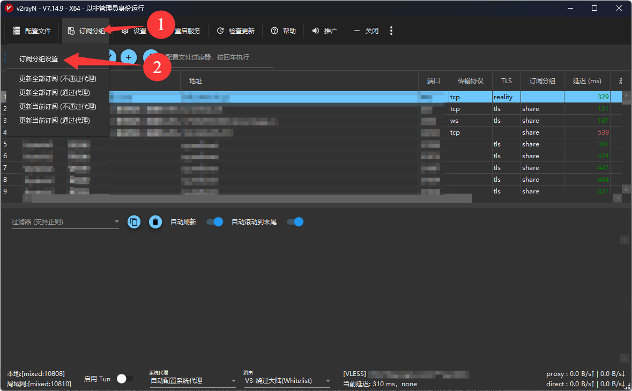The image size is (632, 391).
Task: Open the three-dot overflow menu in toolbar
Action: tap(391, 31)
